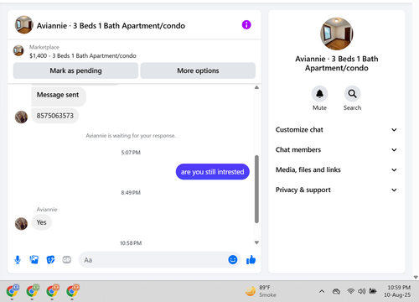Open battery status tray icon
The height and width of the screenshot is (302, 419).
[373, 291]
